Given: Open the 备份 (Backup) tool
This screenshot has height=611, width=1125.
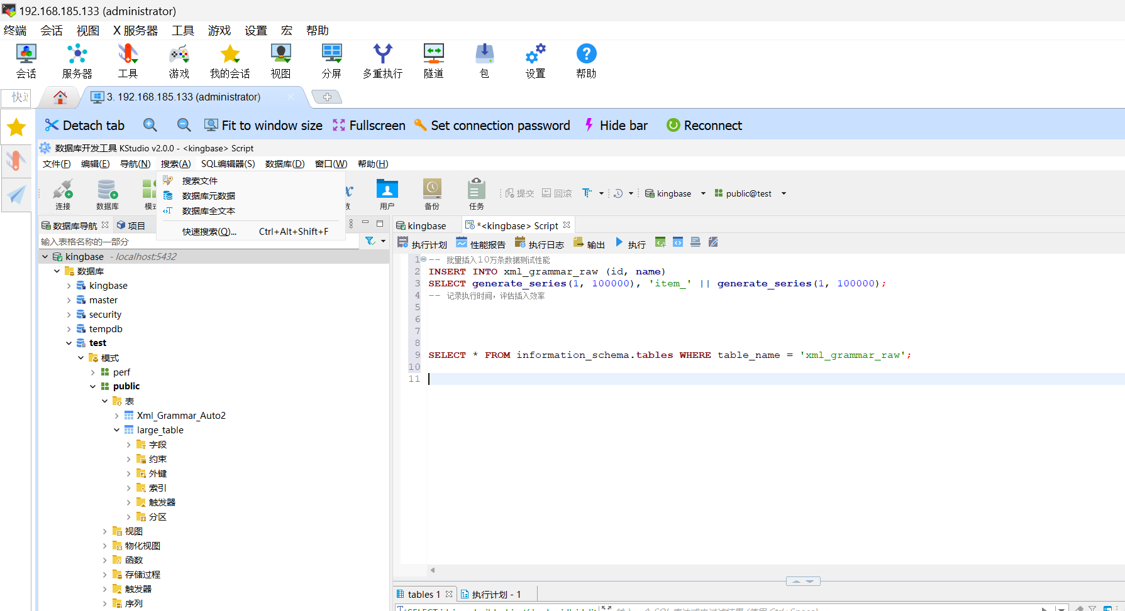Looking at the screenshot, I should pyautogui.click(x=432, y=193).
